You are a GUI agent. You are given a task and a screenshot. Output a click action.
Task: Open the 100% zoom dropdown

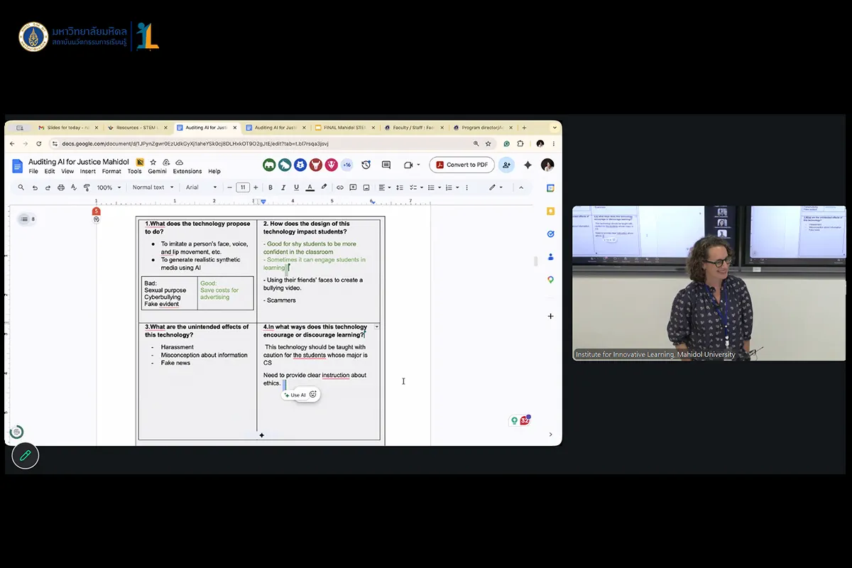pos(109,187)
